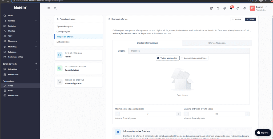This screenshot has height=139, width=273.
Task: Click the sparkle AI icon in header
Action: tap(244, 8)
